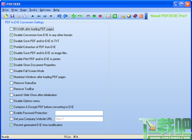Check the Remove ToolBar option

[x=12, y=89]
